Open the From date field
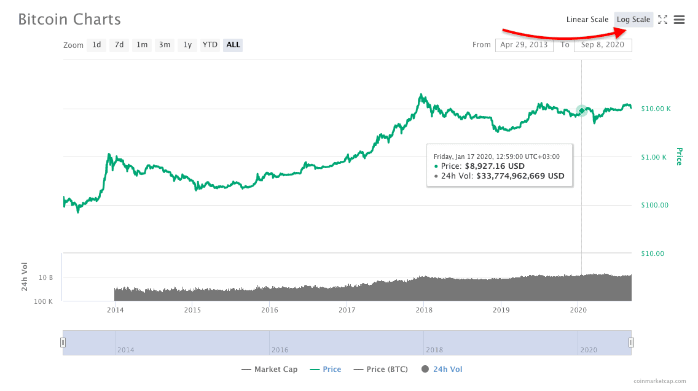The image size is (698, 391). tap(524, 45)
